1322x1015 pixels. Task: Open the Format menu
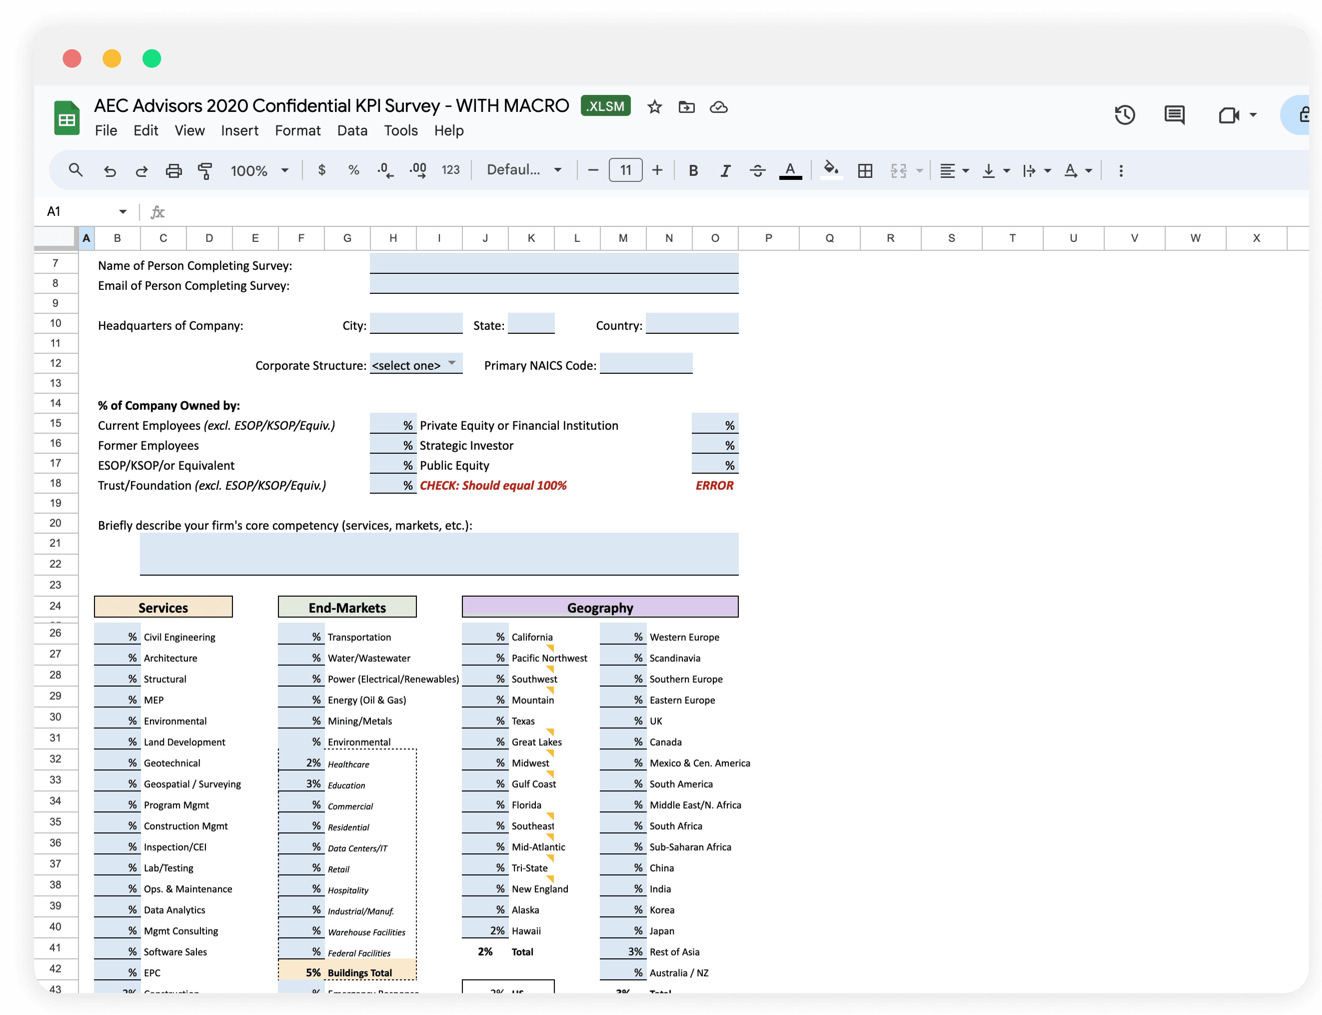[x=297, y=131]
